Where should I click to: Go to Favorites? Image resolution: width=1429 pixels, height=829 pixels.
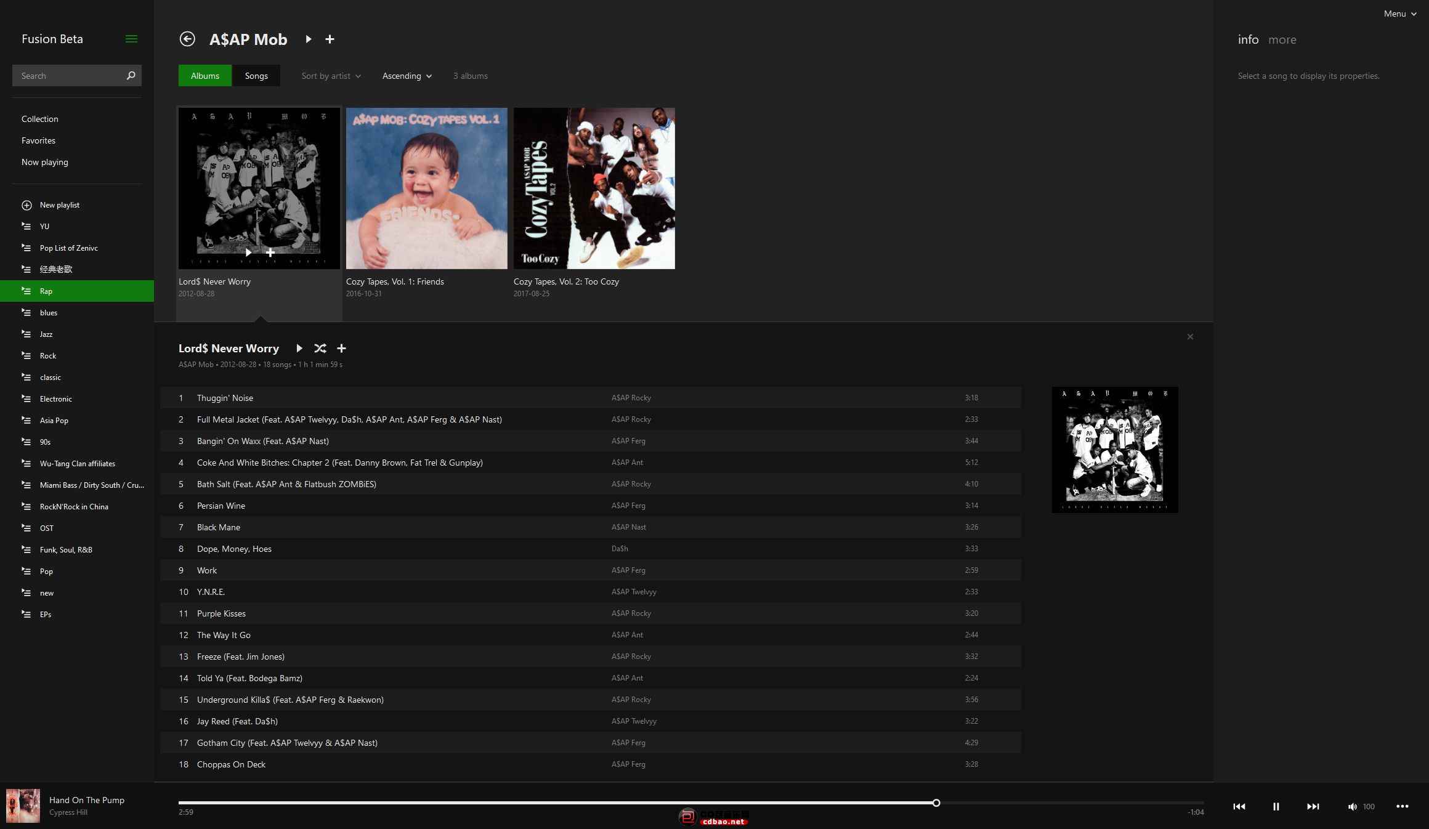38,140
